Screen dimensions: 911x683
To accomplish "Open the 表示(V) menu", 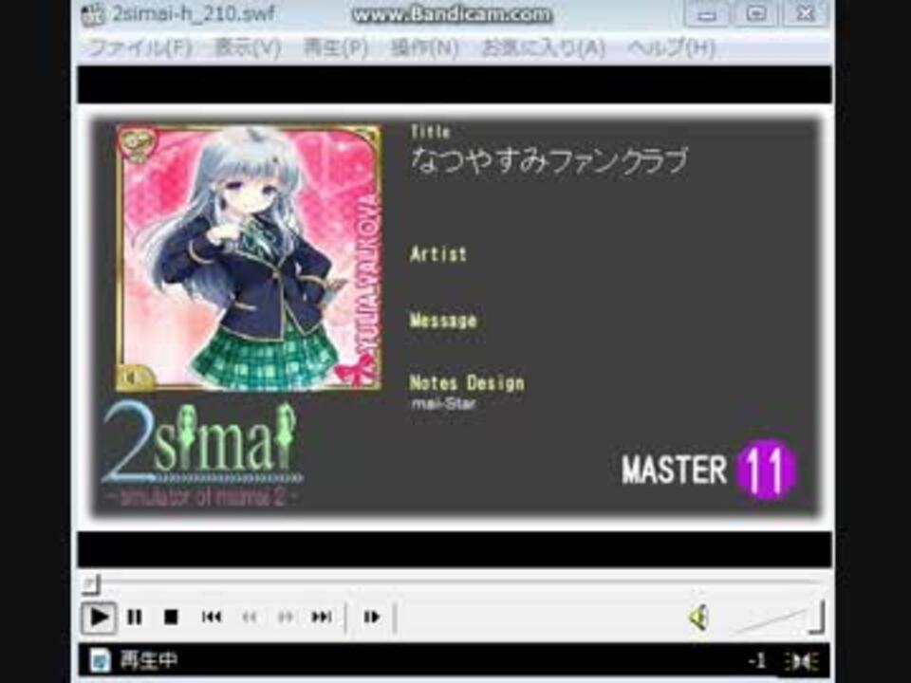I will [x=248, y=47].
